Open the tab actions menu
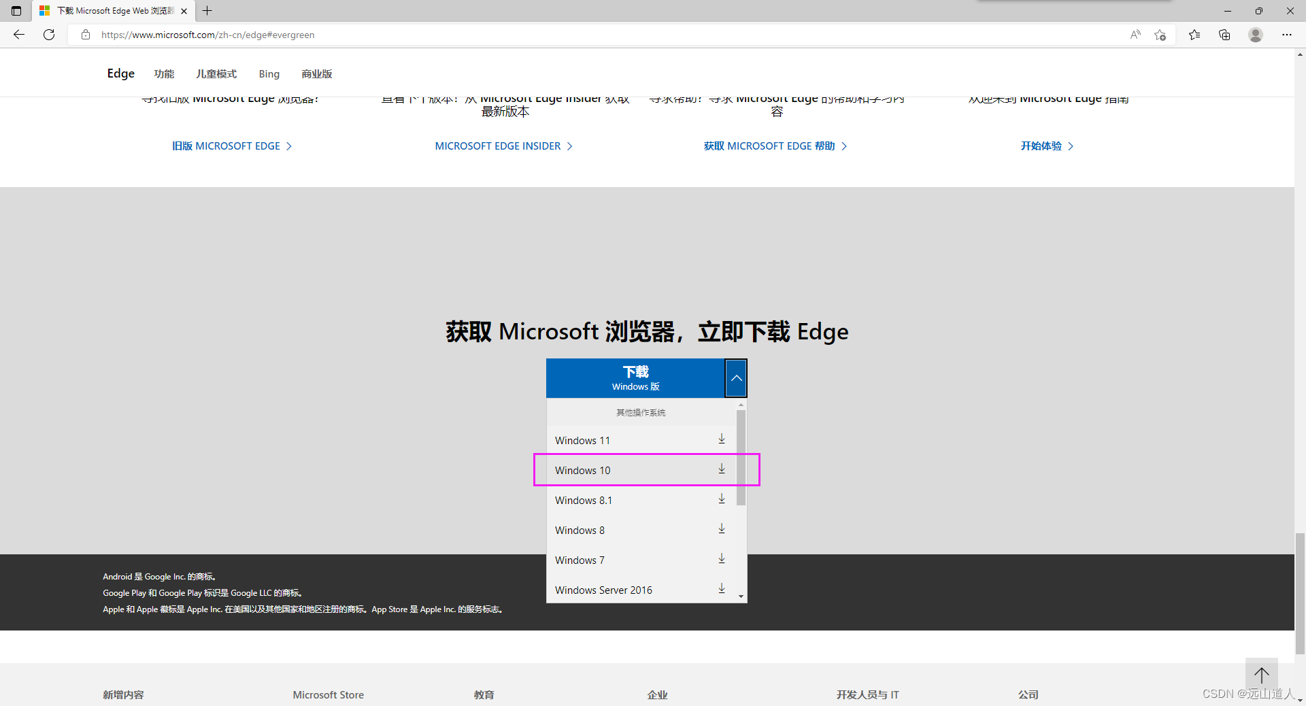1306x706 pixels. [x=16, y=11]
